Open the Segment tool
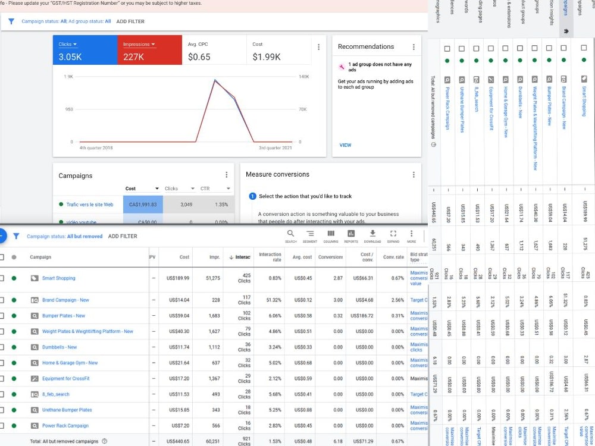This screenshot has height=446, width=595. tap(310, 236)
